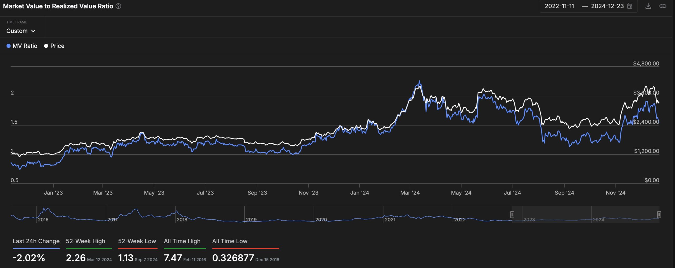Click the link icon in the top-right corner

663,6
